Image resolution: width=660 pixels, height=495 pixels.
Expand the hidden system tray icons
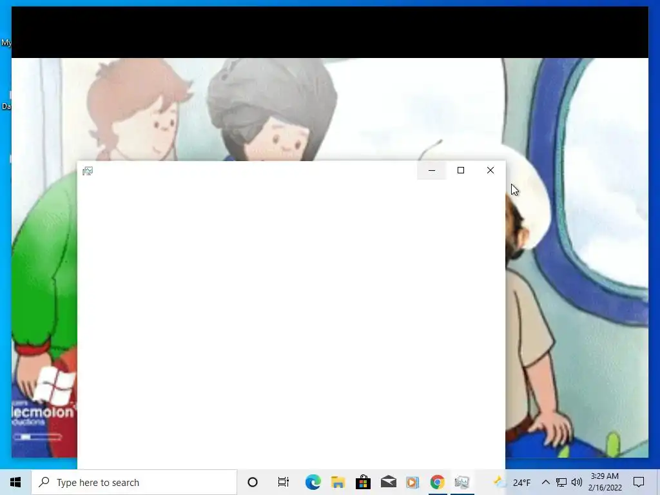click(x=545, y=482)
